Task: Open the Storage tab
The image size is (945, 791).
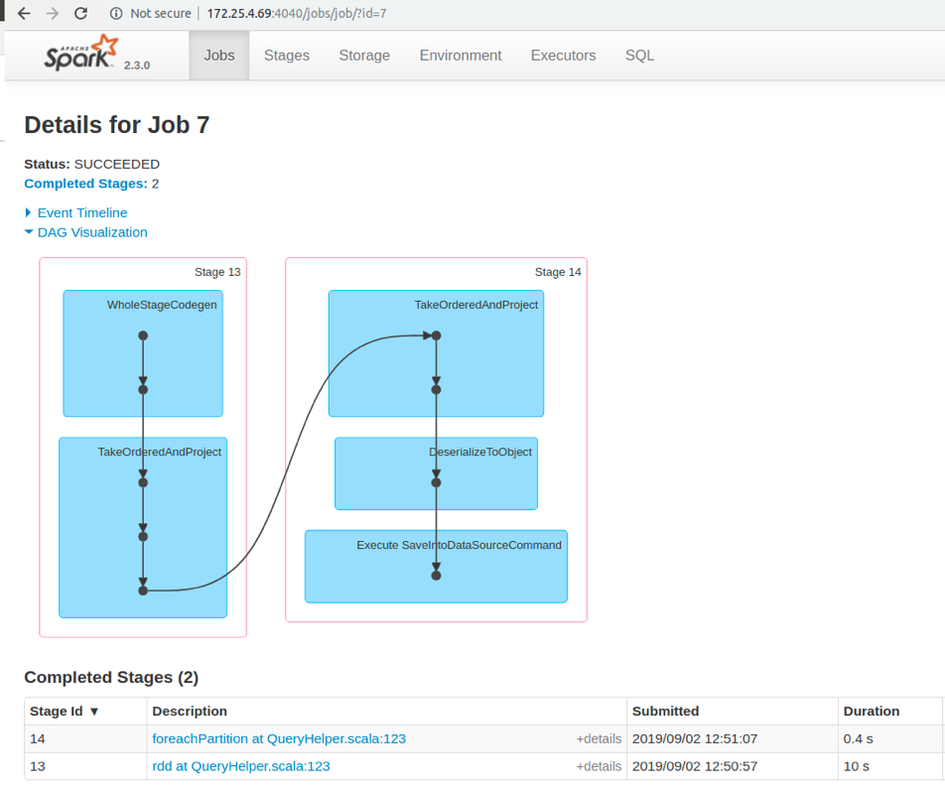Action: 364,56
